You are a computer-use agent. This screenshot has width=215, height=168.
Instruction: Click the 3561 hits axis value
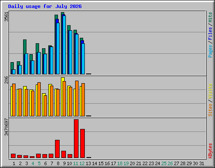coord(6,17)
